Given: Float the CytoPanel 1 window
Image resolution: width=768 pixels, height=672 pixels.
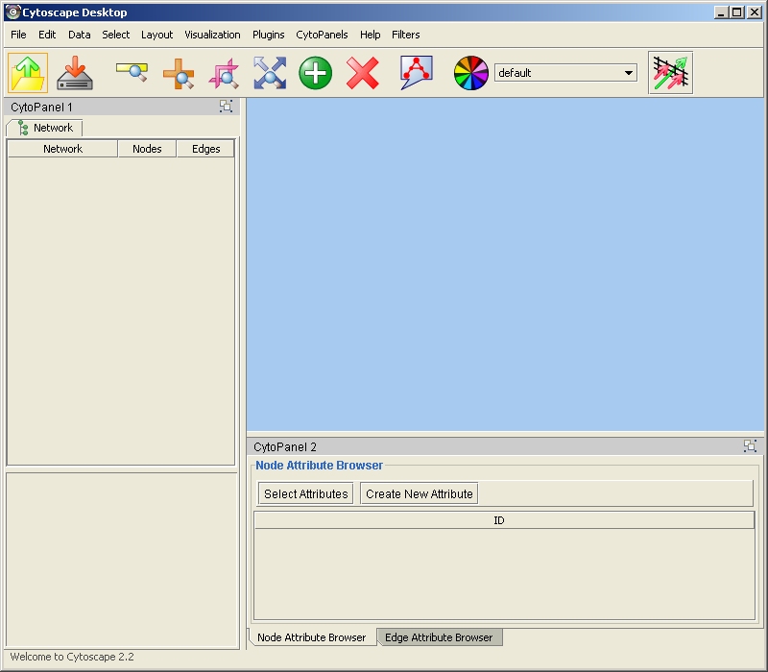Looking at the screenshot, I should 226,107.
